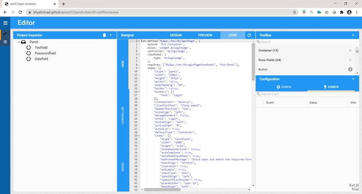Open the CONTROLLER vertical tab
362x194 pixels.
pyautogui.click(x=123, y=115)
